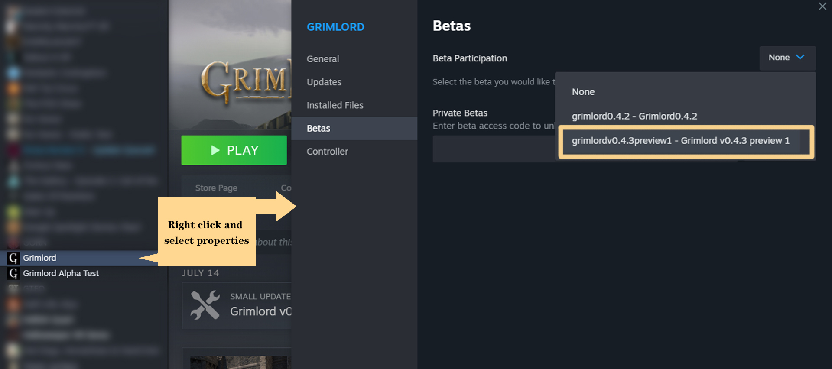The height and width of the screenshot is (369, 832).
Task: Open the Updates properties section
Action: (324, 82)
